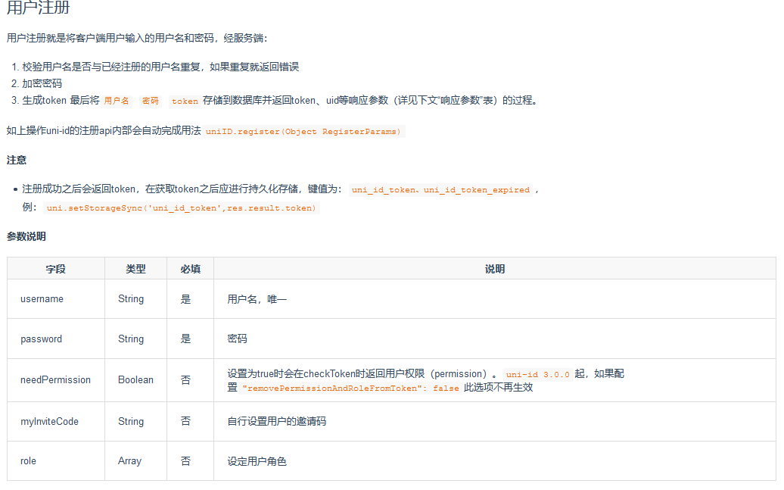Click the uniID.register(Object RegisterParams) code snippet
784x490 pixels.
tap(303, 131)
